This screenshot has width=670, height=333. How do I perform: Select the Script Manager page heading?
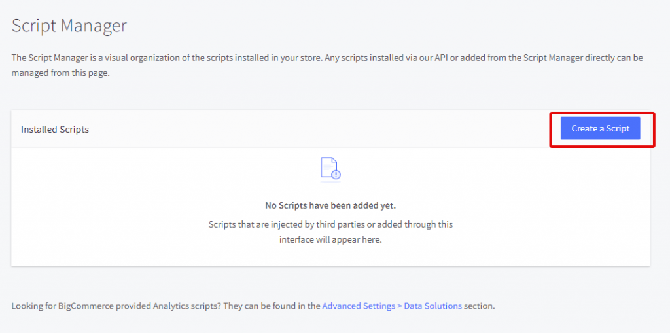(x=69, y=26)
